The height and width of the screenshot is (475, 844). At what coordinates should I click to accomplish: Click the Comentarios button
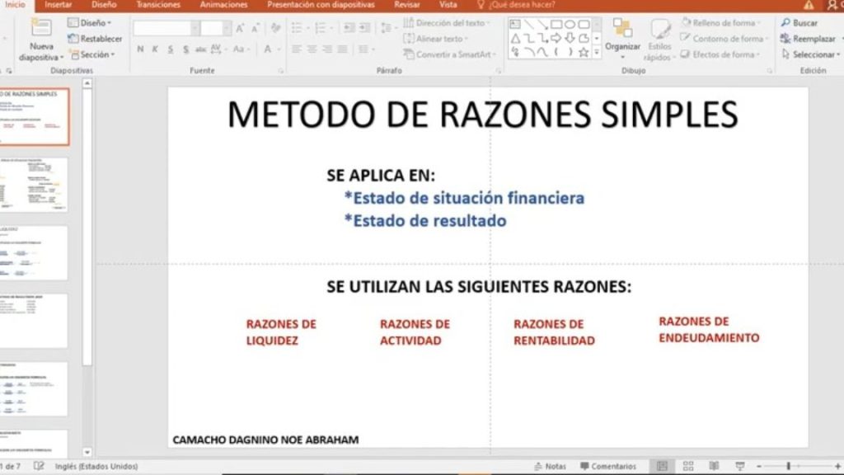608,466
